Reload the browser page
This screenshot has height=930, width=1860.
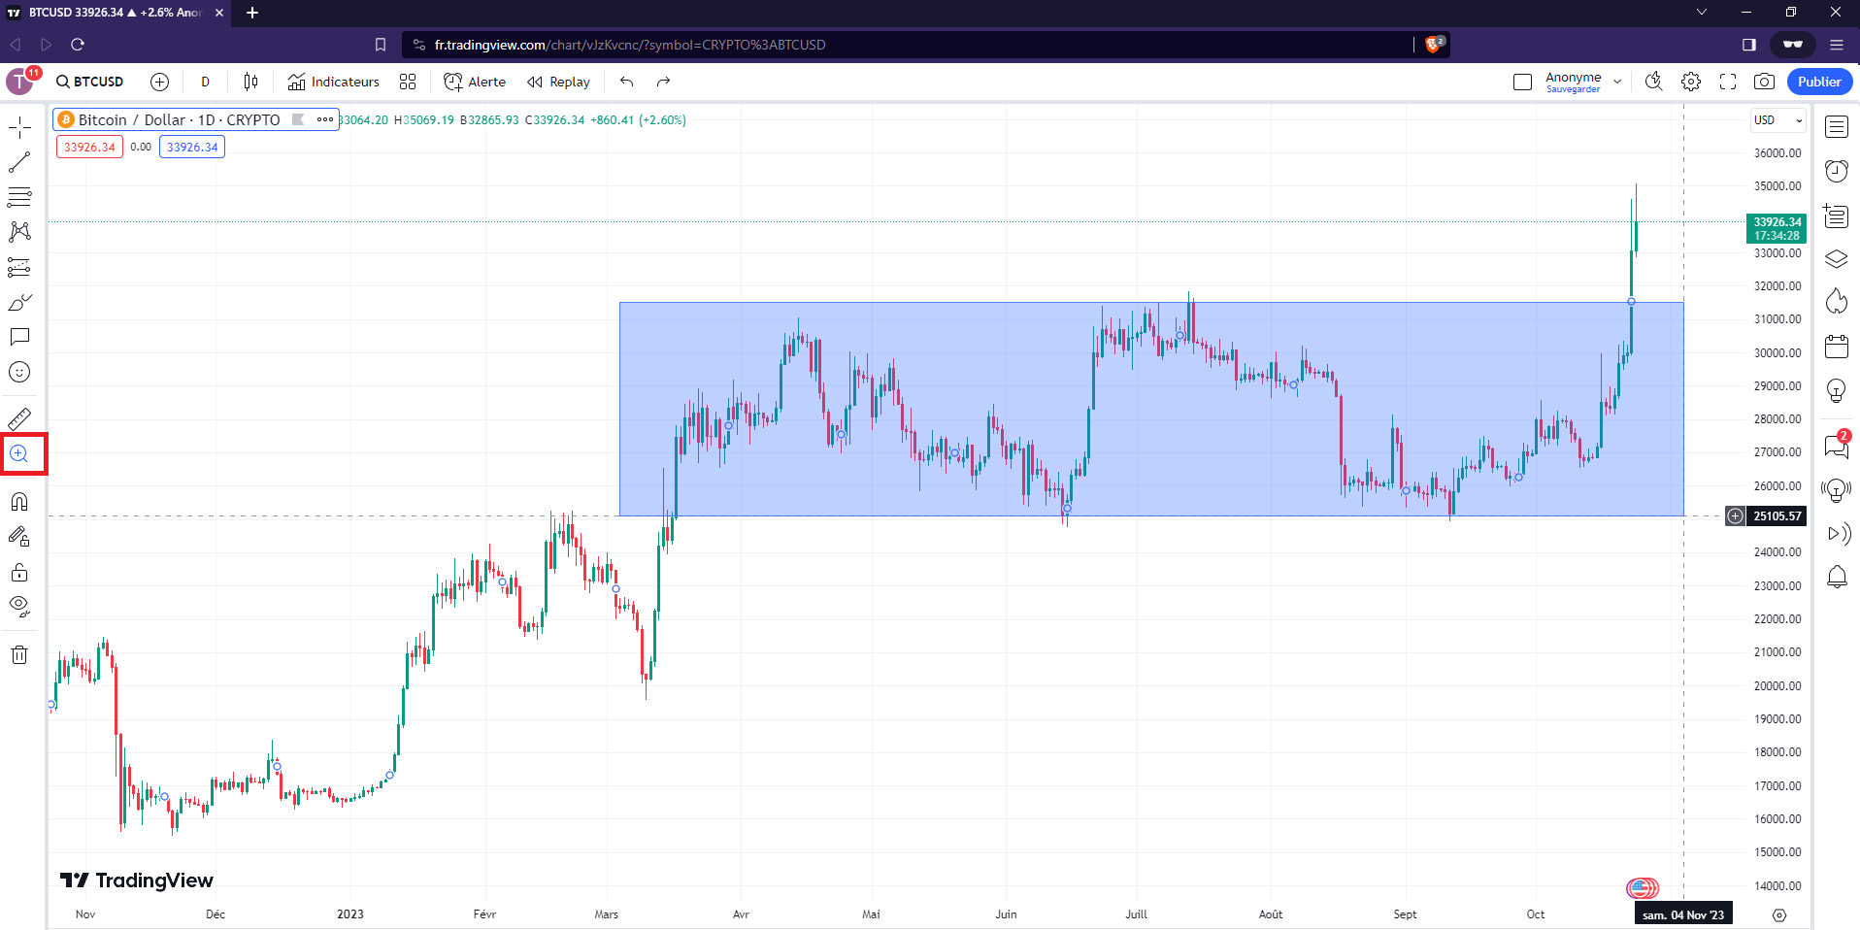click(x=78, y=45)
